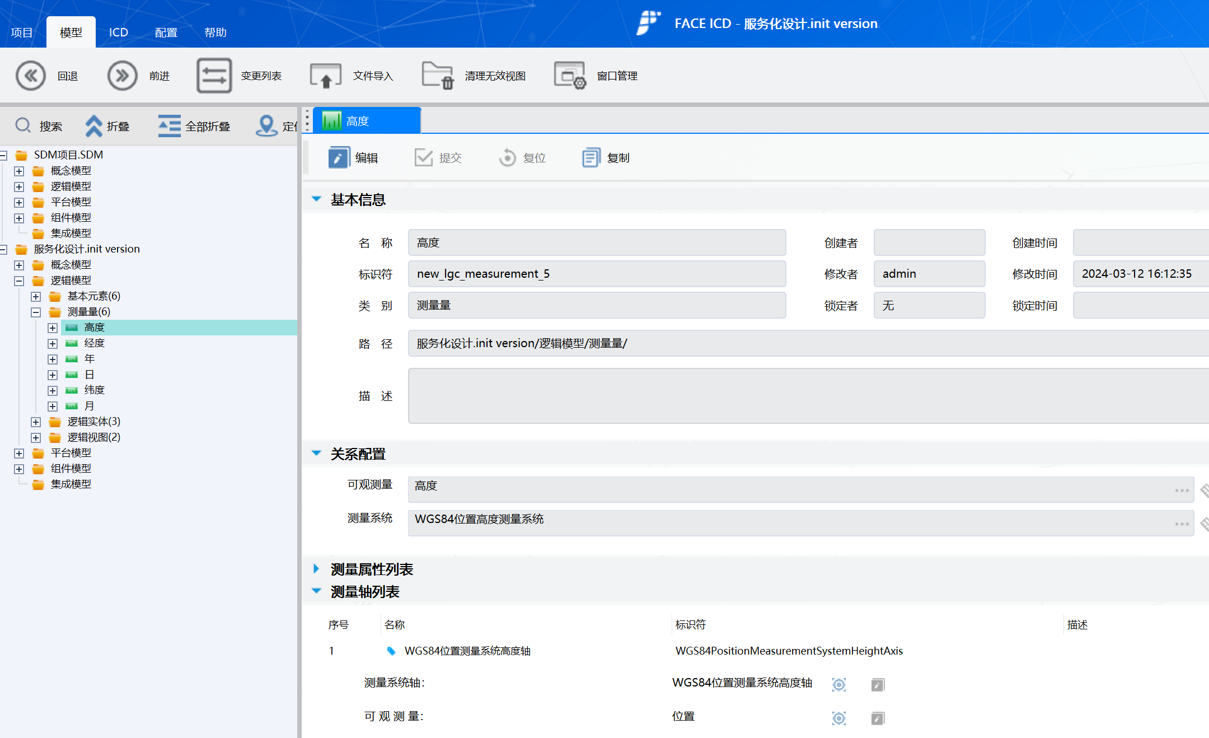1209x738 pixels.
Task: Open the 帮助 menu
Action: [215, 32]
